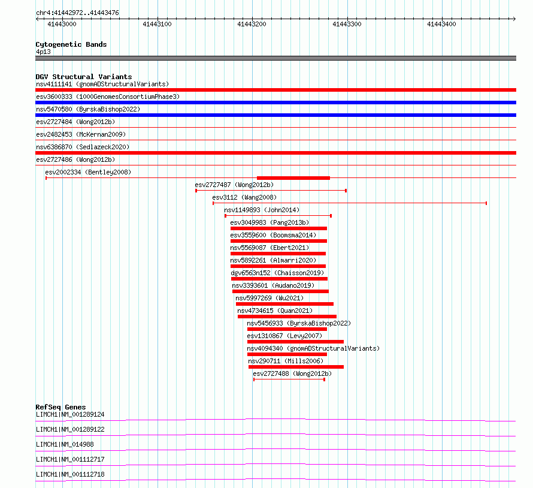The height and width of the screenshot is (488, 533).
Task: Open variant nsv3393601 Audano2019
Action: click(x=273, y=285)
